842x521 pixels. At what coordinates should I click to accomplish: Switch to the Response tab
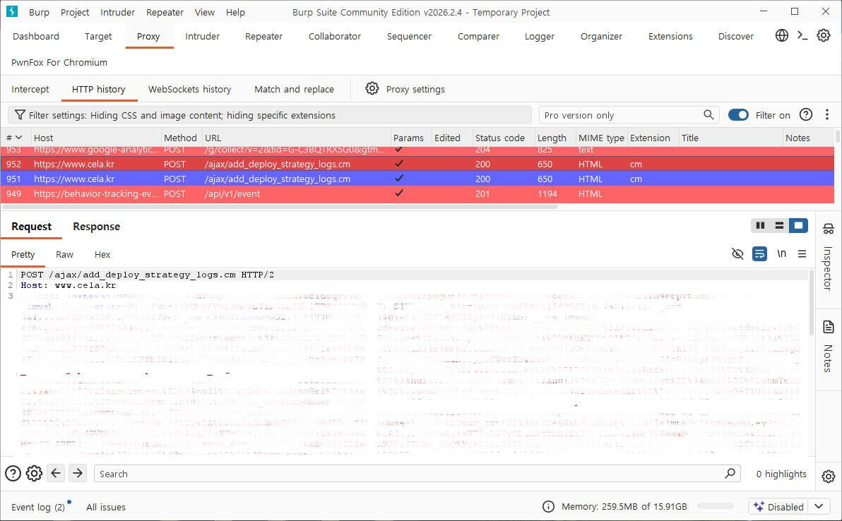click(97, 227)
